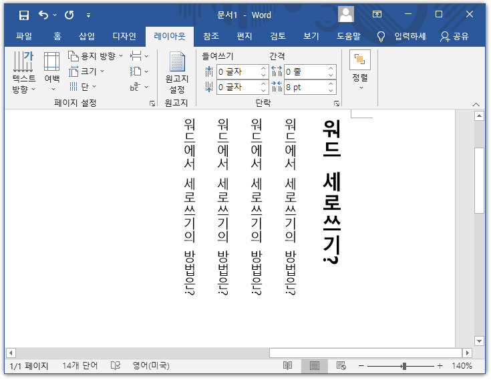
Task: Open the page breaks dropdown
Action: click(140, 56)
